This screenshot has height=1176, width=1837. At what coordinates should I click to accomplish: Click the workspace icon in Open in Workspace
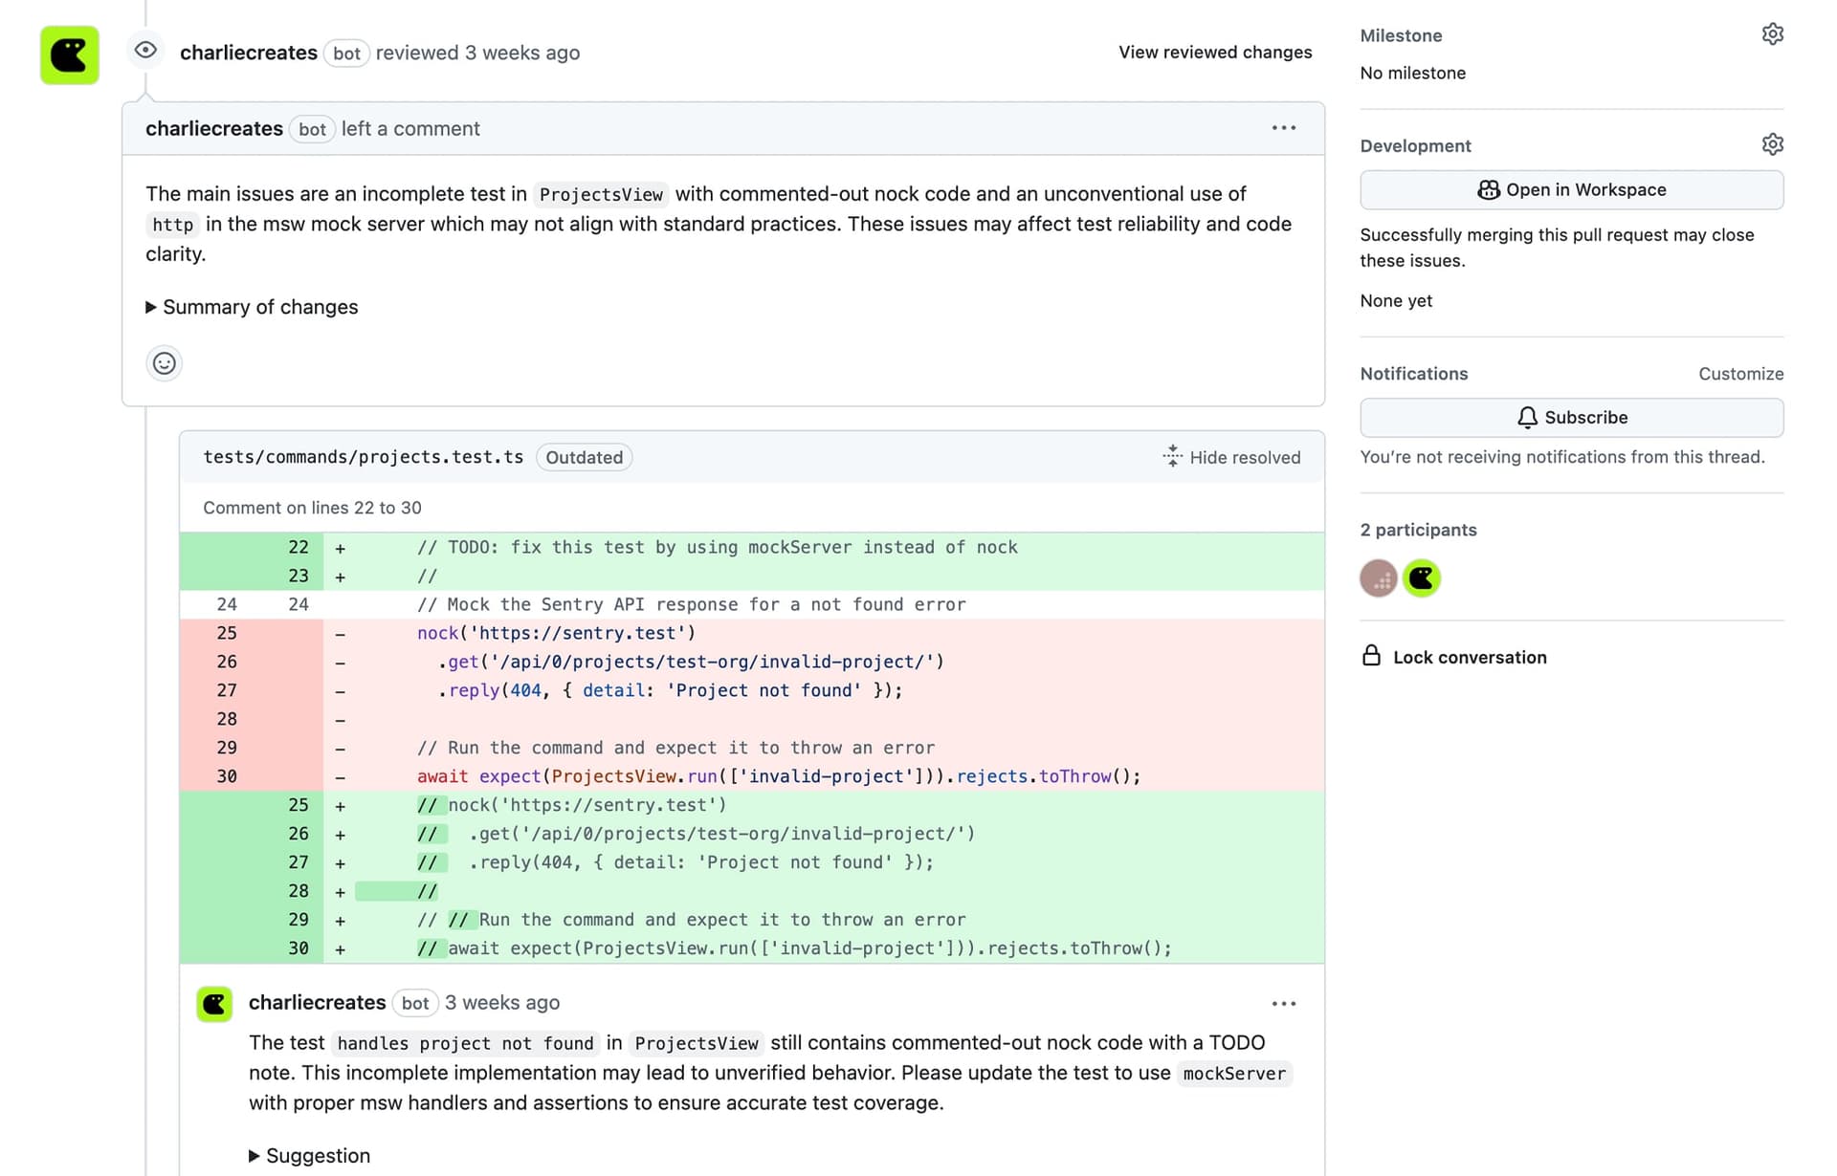(1490, 189)
